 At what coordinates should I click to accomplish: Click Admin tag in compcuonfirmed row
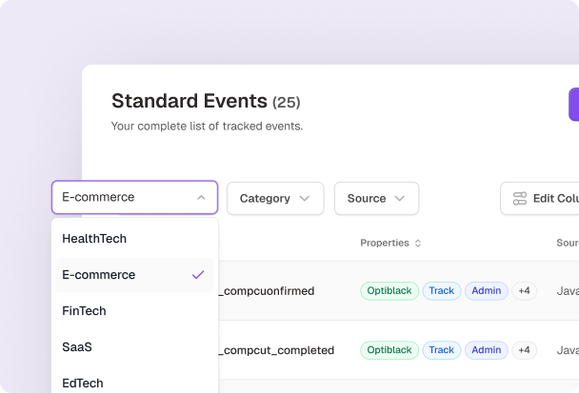[x=487, y=291]
